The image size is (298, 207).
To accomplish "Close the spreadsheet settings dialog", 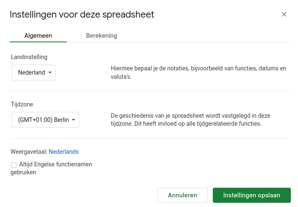I will [284, 14].
